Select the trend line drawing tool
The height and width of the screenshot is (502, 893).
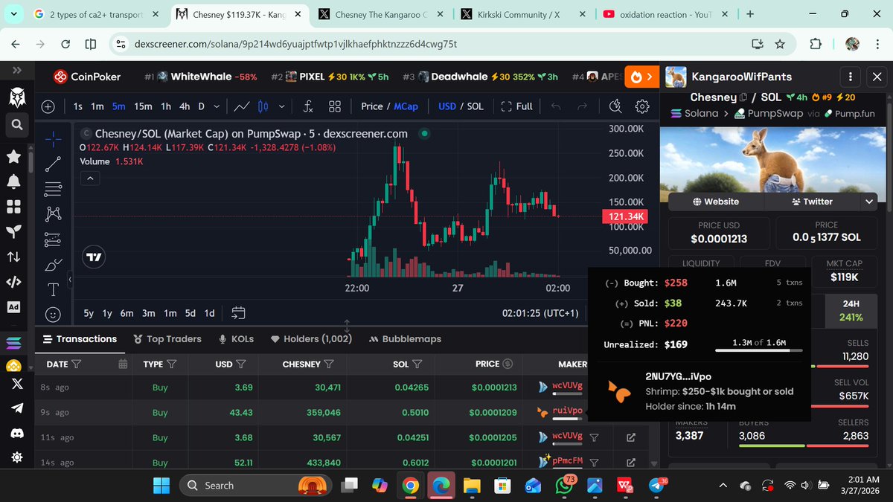click(x=53, y=164)
